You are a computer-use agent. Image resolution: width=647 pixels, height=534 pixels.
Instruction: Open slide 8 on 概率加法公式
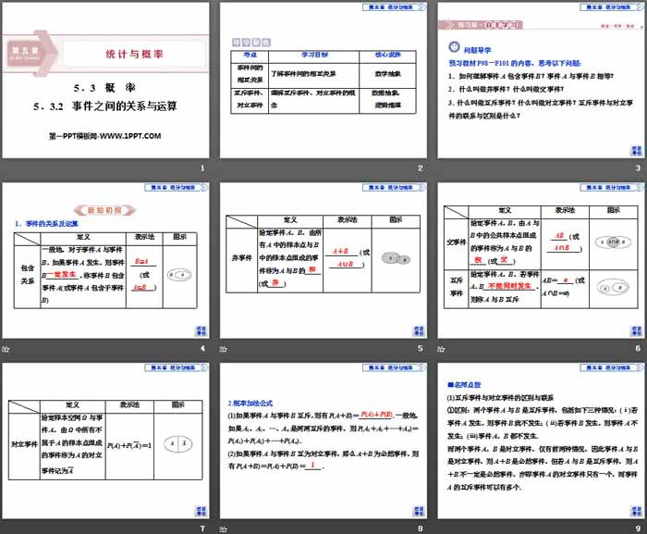(322, 441)
